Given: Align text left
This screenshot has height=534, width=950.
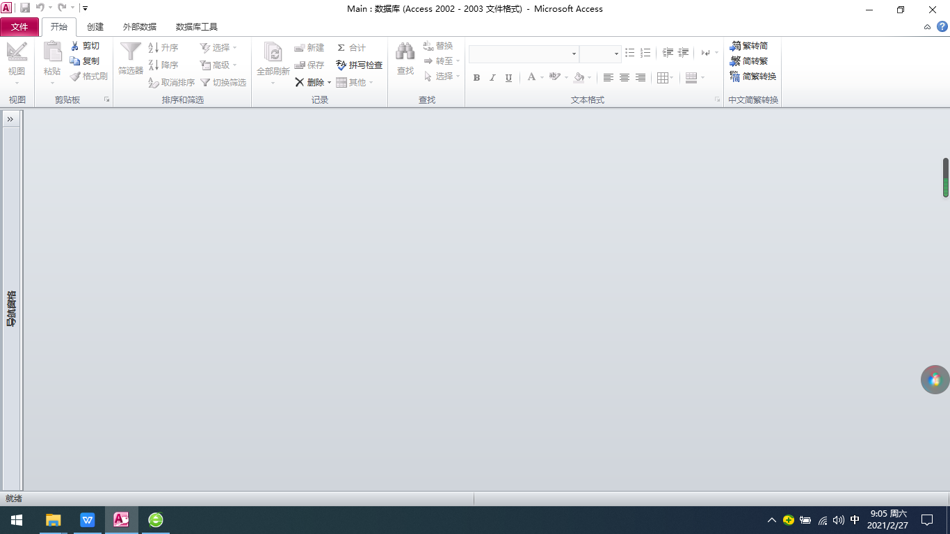Looking at the screenshot, I should pos(609,78).
